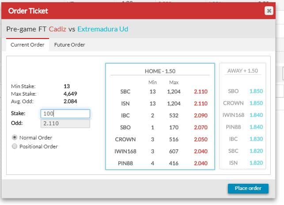Open the Future Order tab
Screen dimensions: 284x205
[69, 45]
